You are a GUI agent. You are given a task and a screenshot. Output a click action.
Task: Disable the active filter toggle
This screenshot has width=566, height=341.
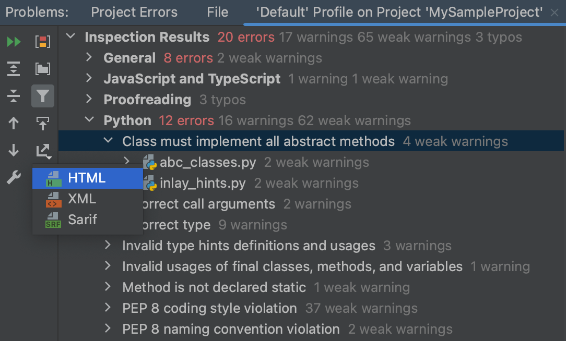click(43, 95)
